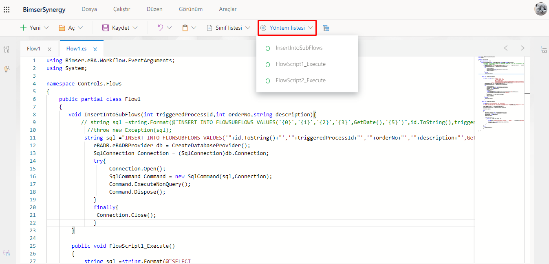Click the clipboard paste icon

click(185, 28)
